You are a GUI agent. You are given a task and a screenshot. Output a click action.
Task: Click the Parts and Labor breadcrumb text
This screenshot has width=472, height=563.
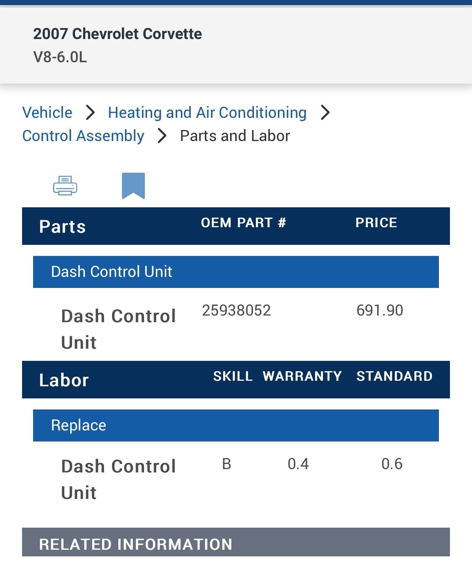click(x=235, y=136)
